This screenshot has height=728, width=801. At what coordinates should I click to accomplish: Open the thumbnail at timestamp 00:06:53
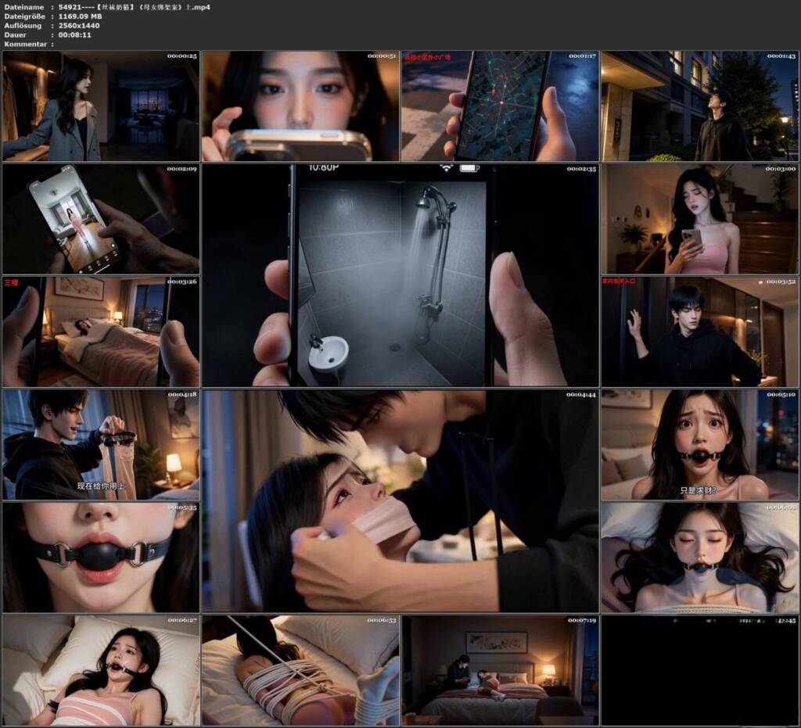pyautogui.click(x=300, y=670)
